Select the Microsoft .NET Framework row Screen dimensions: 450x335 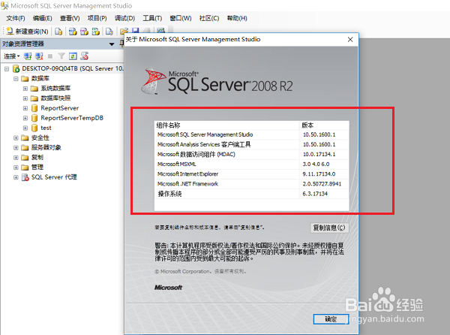[x=252, y=184]
